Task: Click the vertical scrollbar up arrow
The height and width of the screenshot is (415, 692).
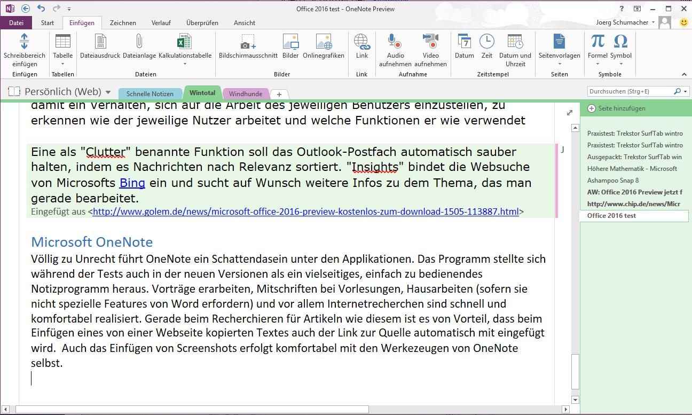Action: (575, 128)
